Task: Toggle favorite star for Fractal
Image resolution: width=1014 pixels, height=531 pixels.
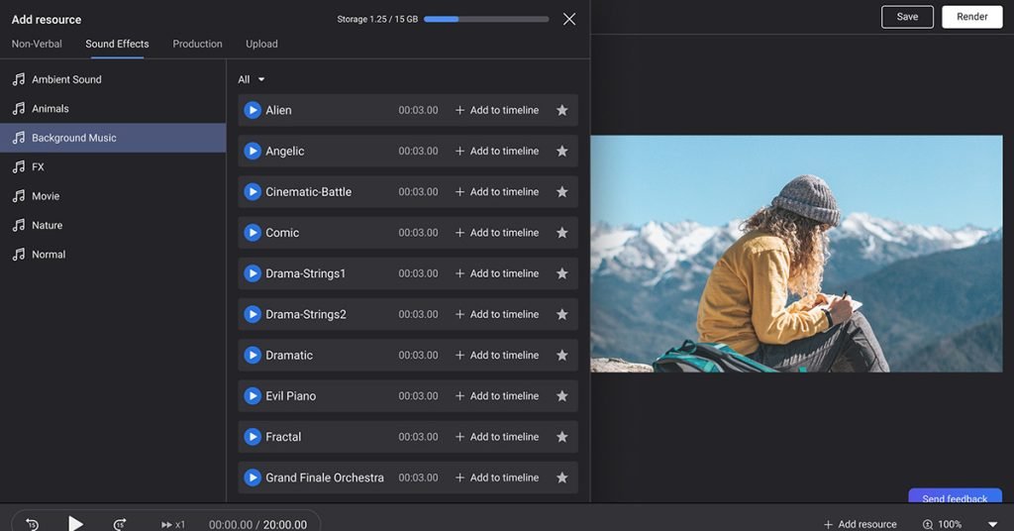Action: (x=561, y=437)
